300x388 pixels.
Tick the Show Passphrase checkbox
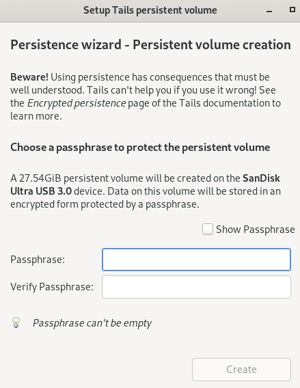pos(208,229)
